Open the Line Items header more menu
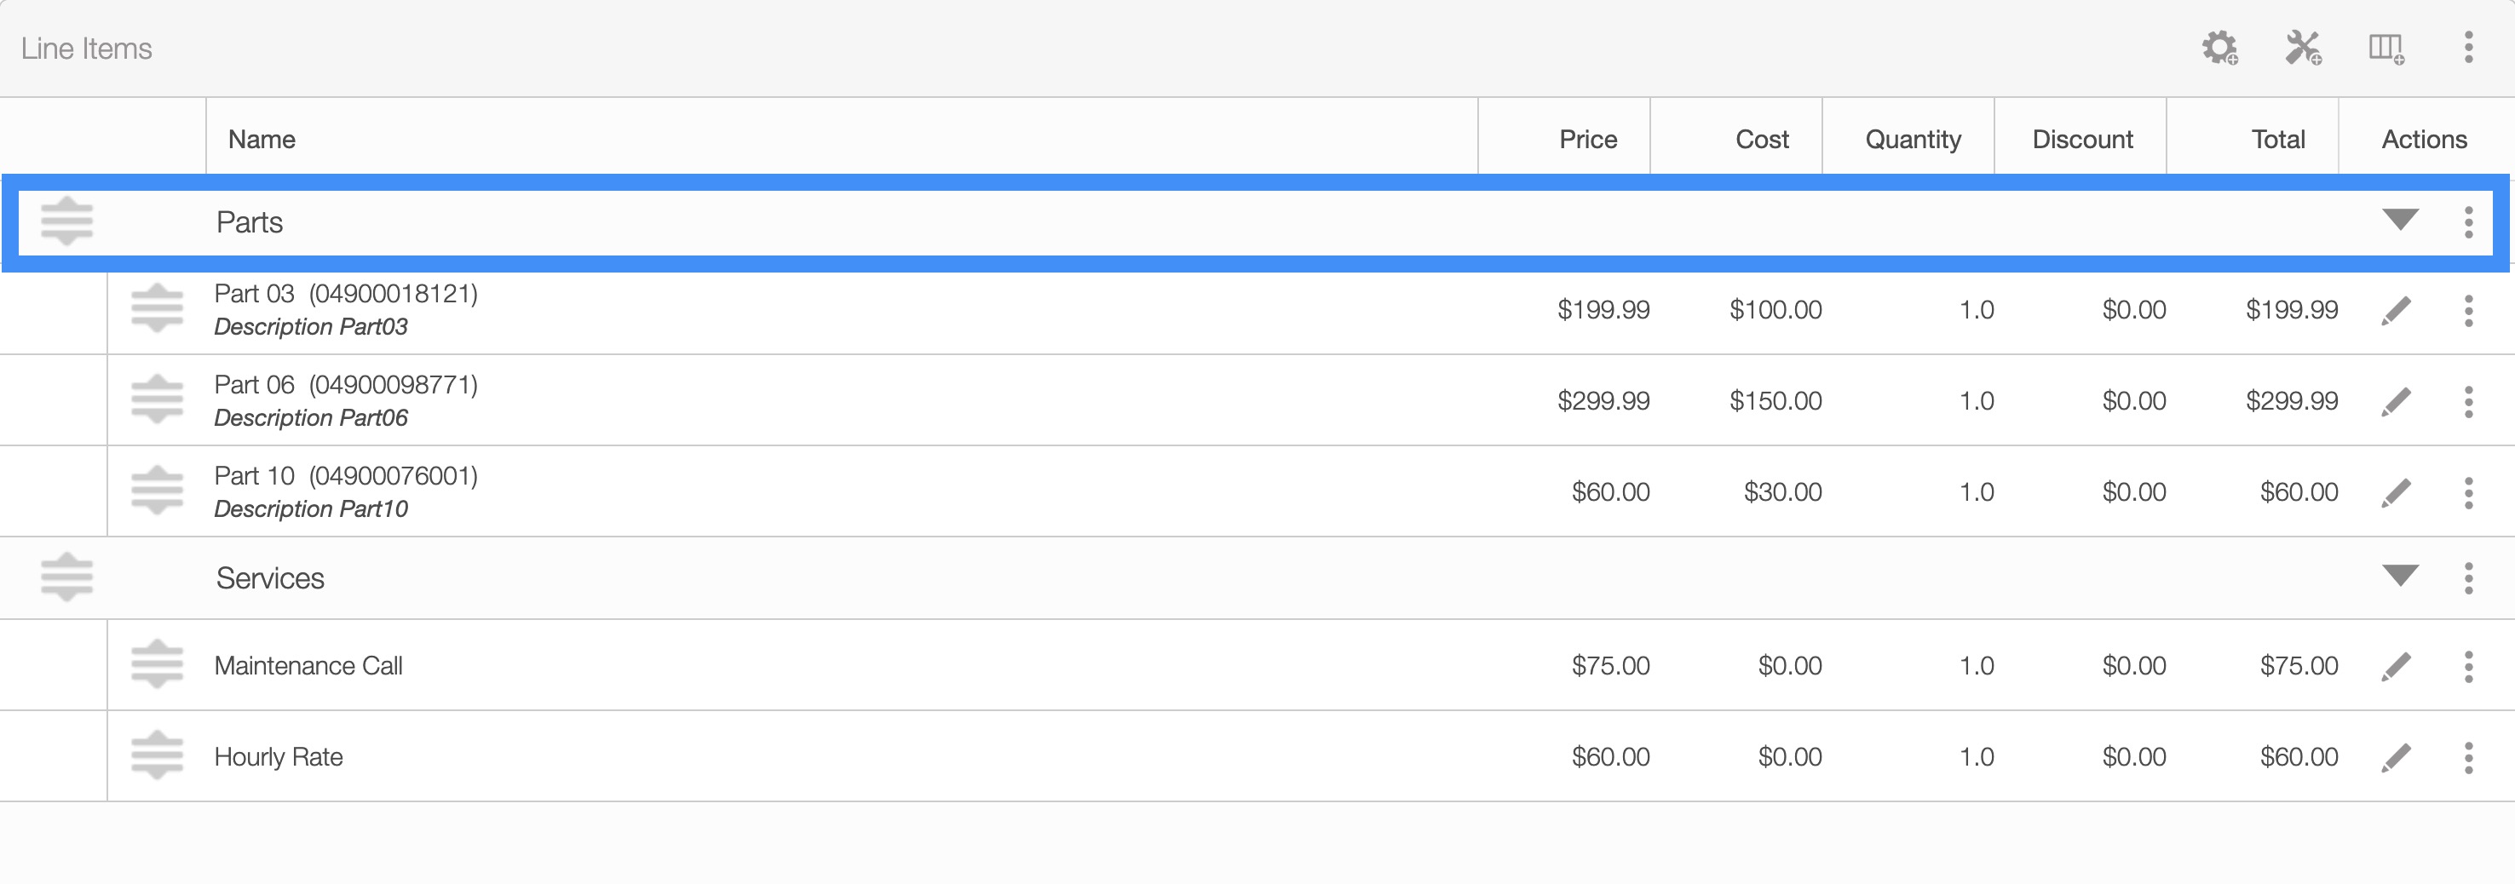 click(2468, 48)
